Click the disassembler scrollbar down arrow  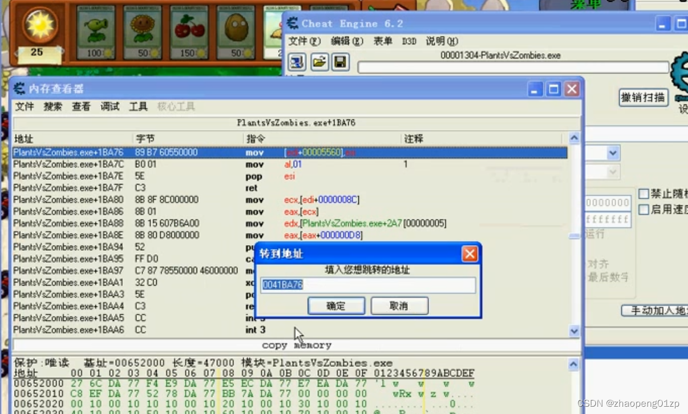point(574,331)
